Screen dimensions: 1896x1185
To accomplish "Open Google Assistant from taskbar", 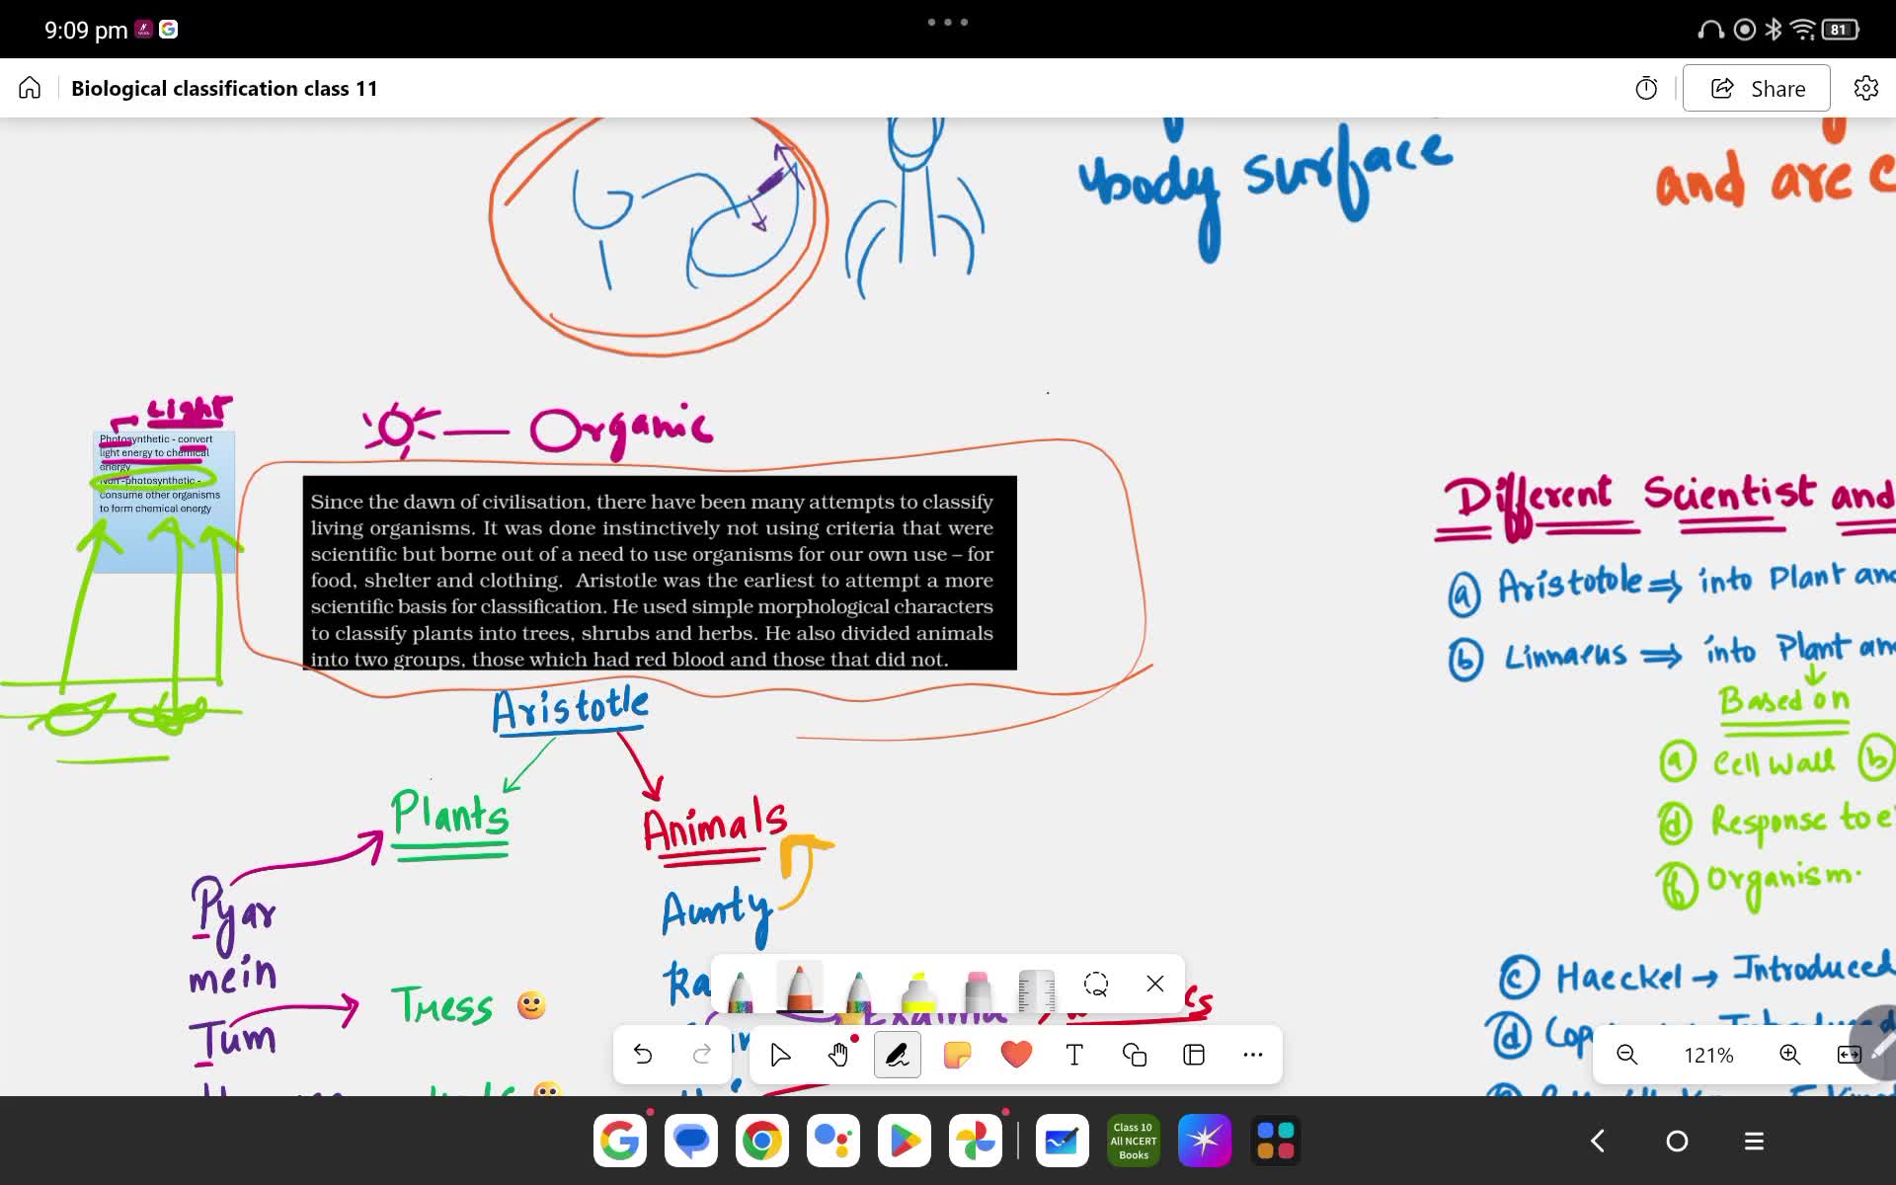I will pos(833,1141).
